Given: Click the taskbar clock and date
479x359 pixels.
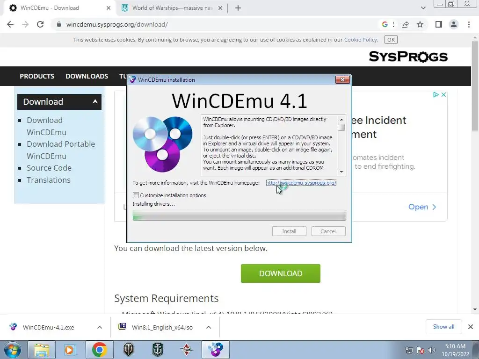Looking at the screenshot, I should point(455,350).
